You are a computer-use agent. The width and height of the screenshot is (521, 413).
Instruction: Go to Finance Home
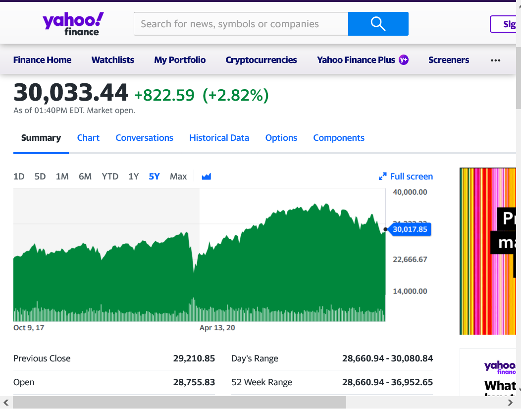[42, 60]
